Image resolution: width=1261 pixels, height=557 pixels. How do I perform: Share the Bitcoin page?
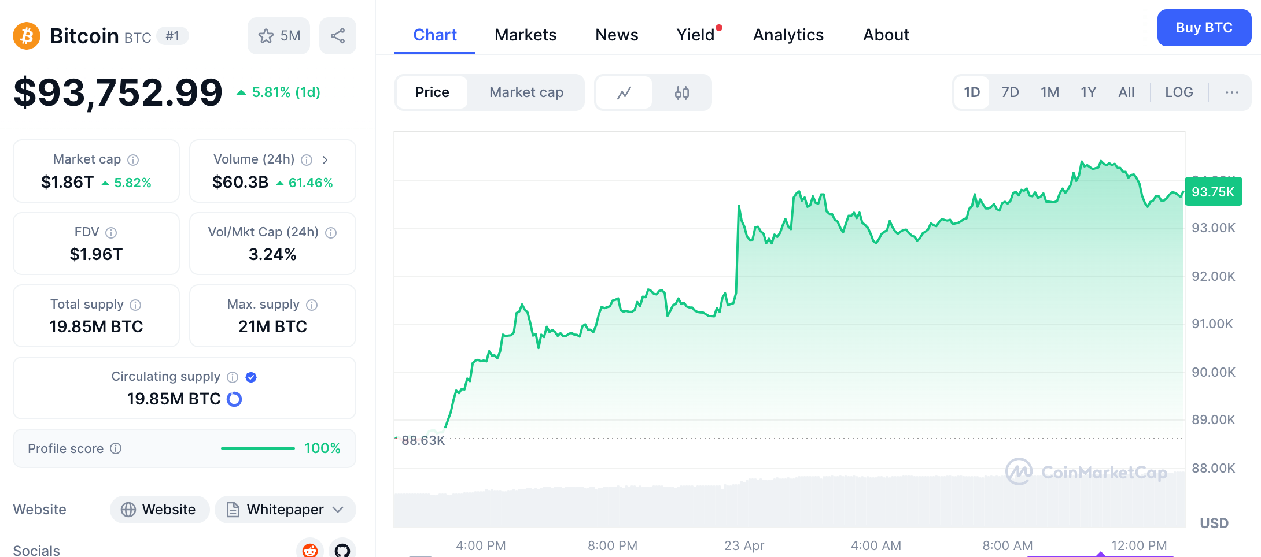tap(338, 35)
